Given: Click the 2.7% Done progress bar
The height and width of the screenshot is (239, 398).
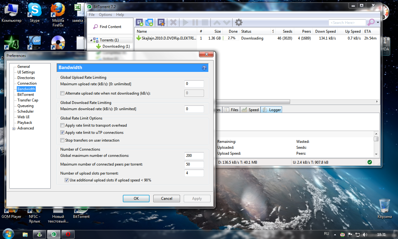Looking at the screenshot, I should [x=232, y=38].
